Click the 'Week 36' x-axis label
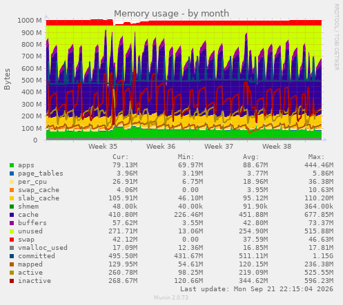This screenshot has height=305, width=343. pos(161,147)
